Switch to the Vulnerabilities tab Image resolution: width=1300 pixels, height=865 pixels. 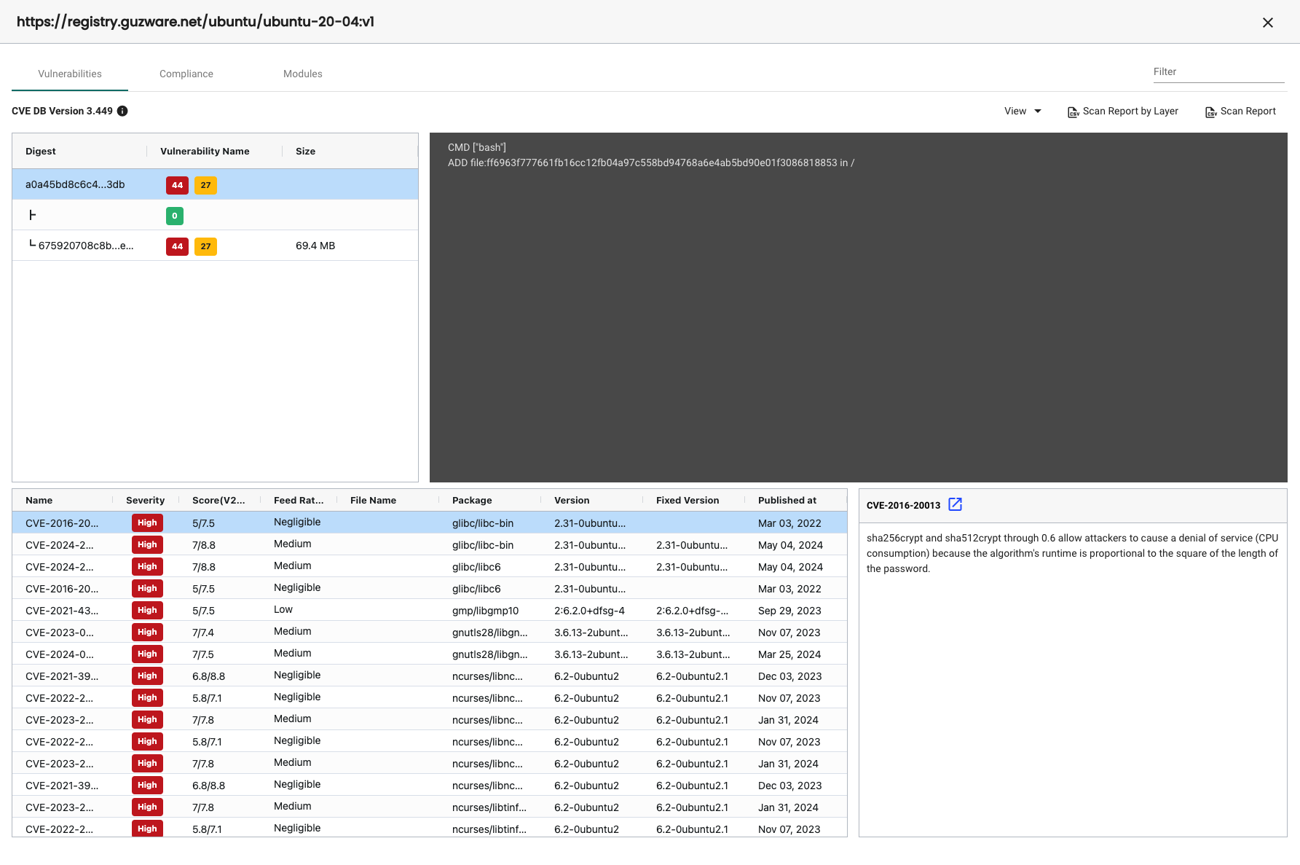click(x=70, y=74)
